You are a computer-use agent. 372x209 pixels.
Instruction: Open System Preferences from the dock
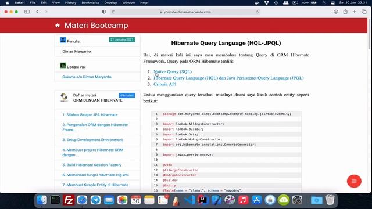[x=297, y=200]
